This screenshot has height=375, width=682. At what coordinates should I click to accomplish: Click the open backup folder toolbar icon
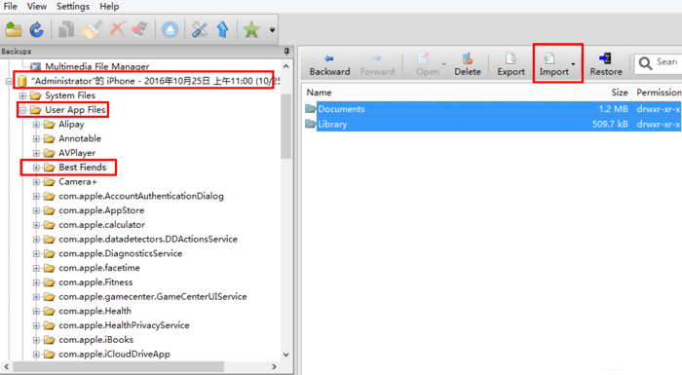coord(14,30)
